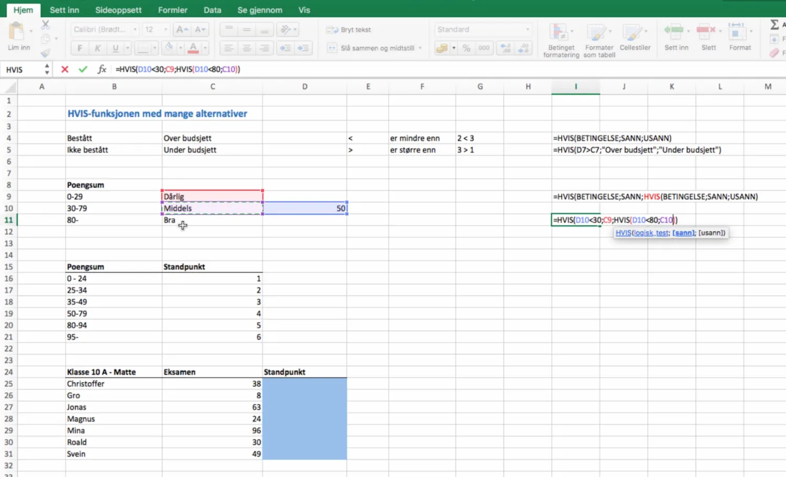This screenshot has height=477, width=786.
Task: Click the AutoSum sigma icon
Action: click(x=774, y=25)
